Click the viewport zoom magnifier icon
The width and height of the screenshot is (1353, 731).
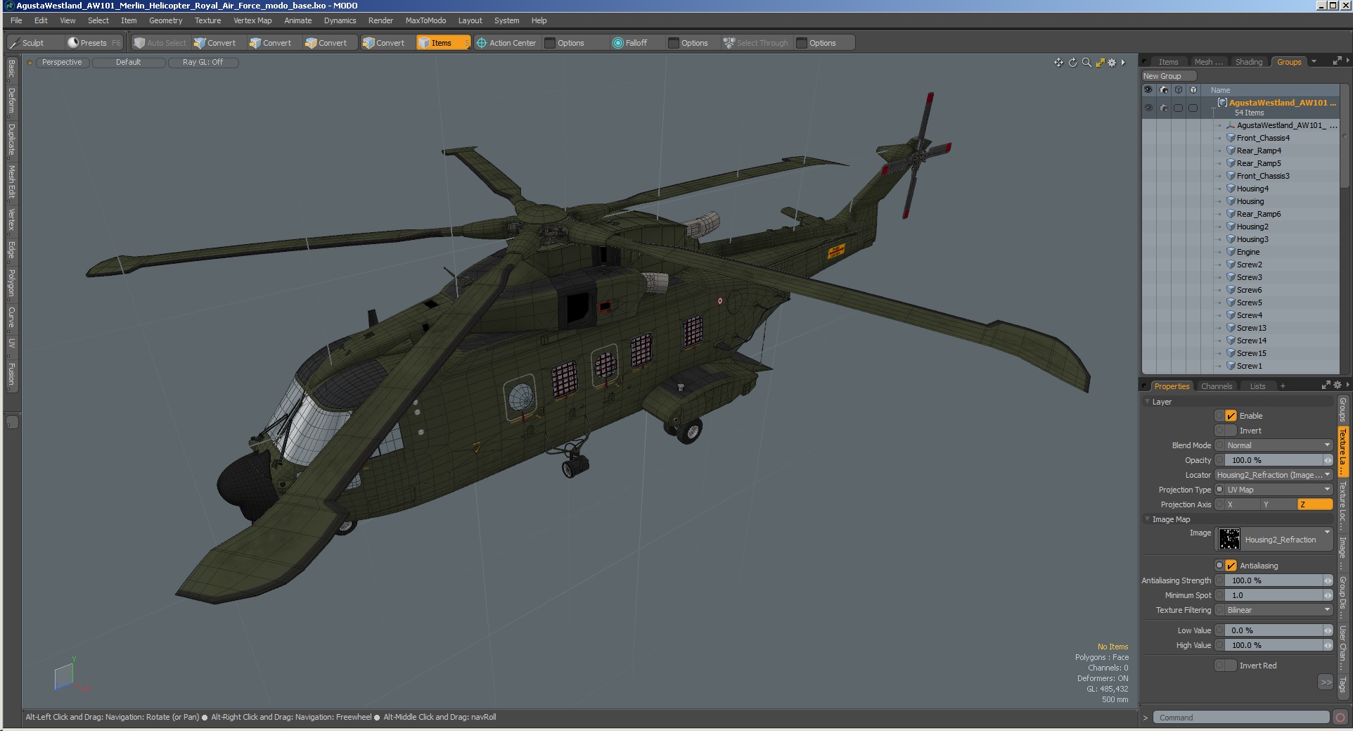1086,63
